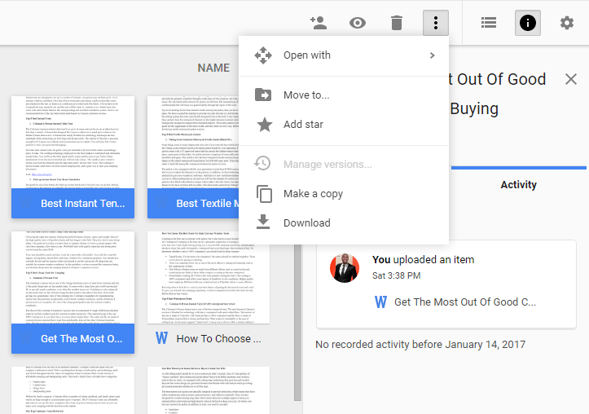Select Download from the menu
Viewport: 589px width, 414px height.
(344, 223)
